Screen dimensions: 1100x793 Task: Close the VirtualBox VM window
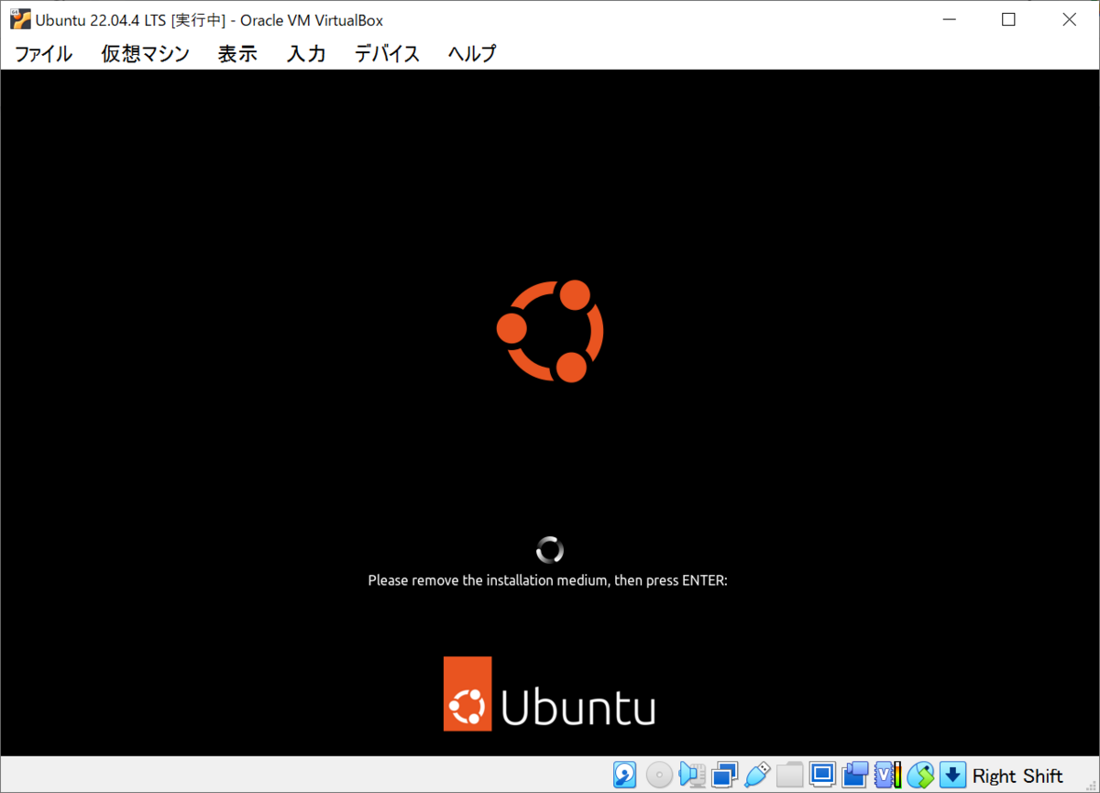click(1068, 19)
